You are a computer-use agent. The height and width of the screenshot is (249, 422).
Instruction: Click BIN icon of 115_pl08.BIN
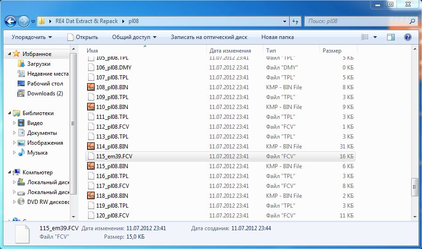pyautogui.click(x=91, y=166)
